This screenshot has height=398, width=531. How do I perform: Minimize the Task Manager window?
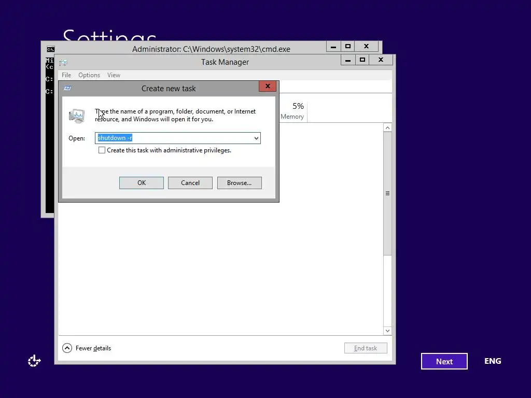click(x=348, y=60)
